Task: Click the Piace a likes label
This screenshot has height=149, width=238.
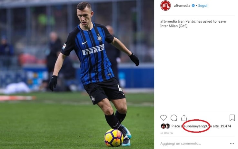Action: tap(177, 126)
